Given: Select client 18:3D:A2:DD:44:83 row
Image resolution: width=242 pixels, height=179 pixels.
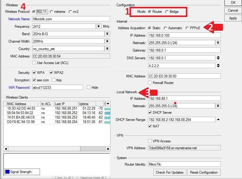Looking at the screenshot, I should (x=57, y=108).
